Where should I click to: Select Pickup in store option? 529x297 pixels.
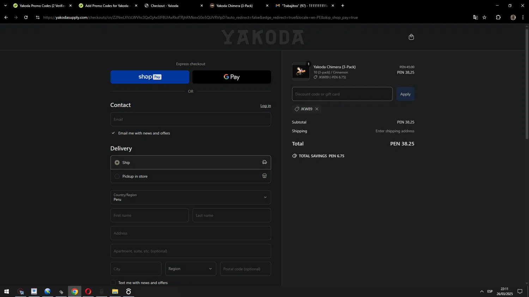tap(191, 176)
